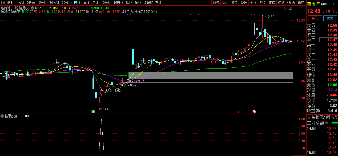Activate the 画线 drawing tool
This screenshot has height=156, width=338.
pyautogui.click(x=253, y=3)
